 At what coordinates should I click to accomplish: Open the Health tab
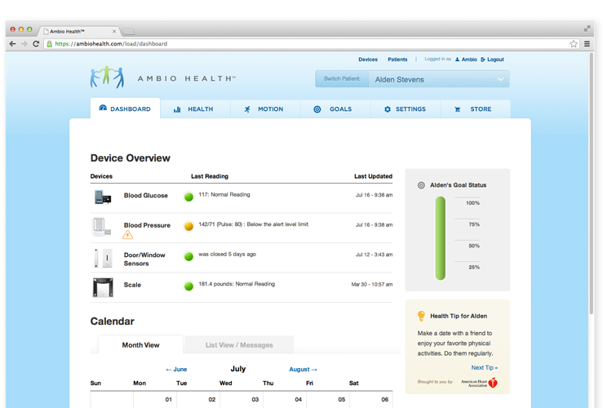[x=193, y=109]
